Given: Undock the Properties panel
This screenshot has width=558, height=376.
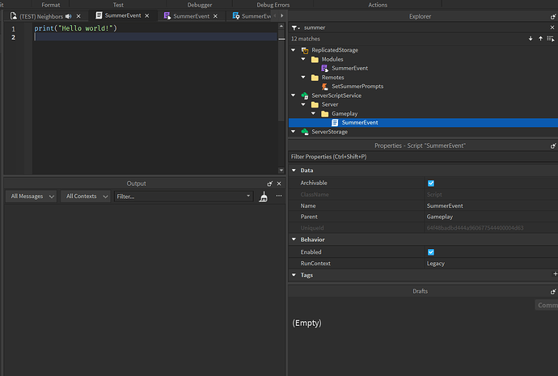Looking at the screenshot, I should 553,146.
